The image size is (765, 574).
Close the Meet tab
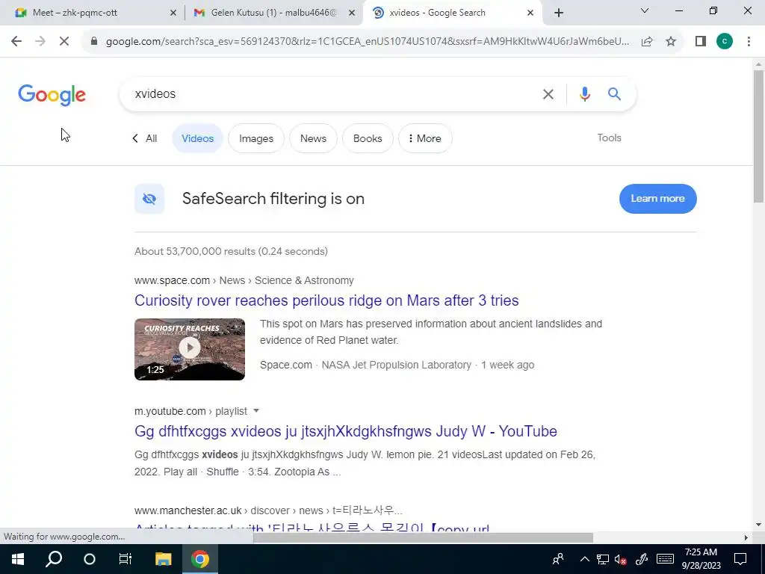point(173,13)
